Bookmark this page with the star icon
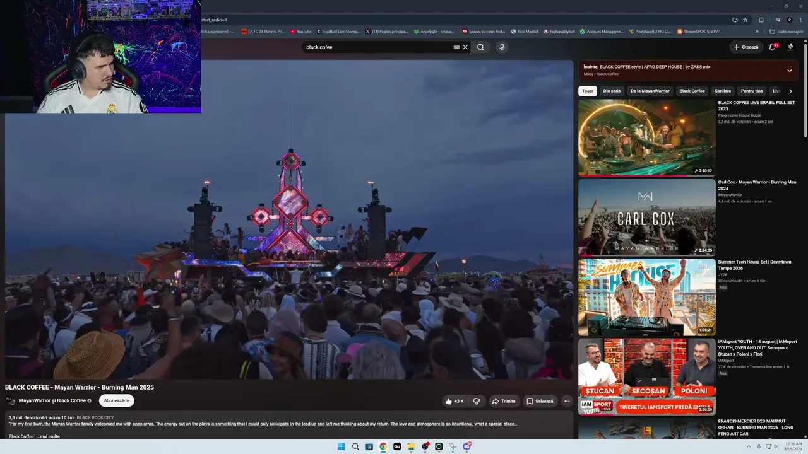808x454 pixels. tap(745, 20)
